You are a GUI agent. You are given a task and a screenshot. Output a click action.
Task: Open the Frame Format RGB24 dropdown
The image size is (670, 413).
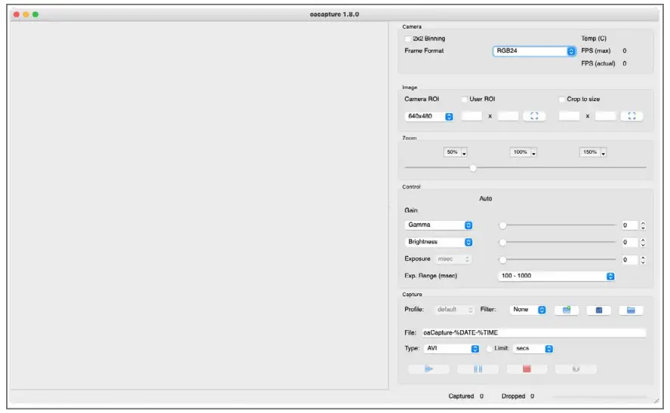pyautogui.click(x=535, y=51)
